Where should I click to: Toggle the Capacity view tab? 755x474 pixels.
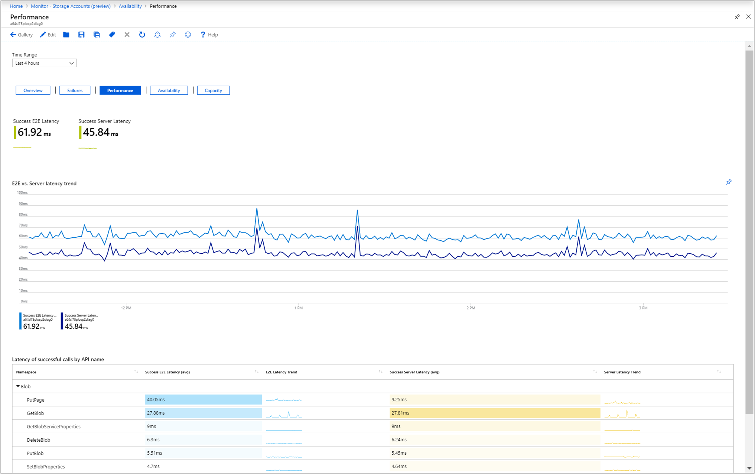tap(212, 90)
